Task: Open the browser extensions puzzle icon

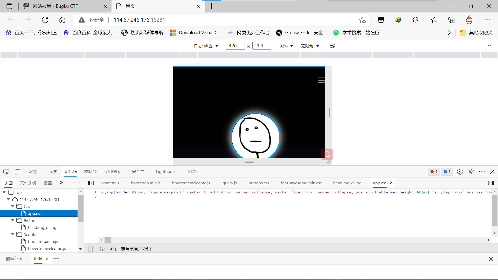Action: [416, 20]
